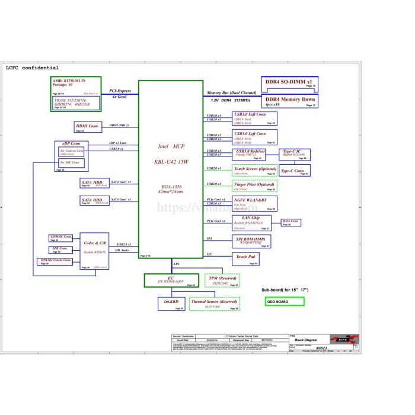
Task: Click the SATA ODD block
Action: tap(94, 200)
